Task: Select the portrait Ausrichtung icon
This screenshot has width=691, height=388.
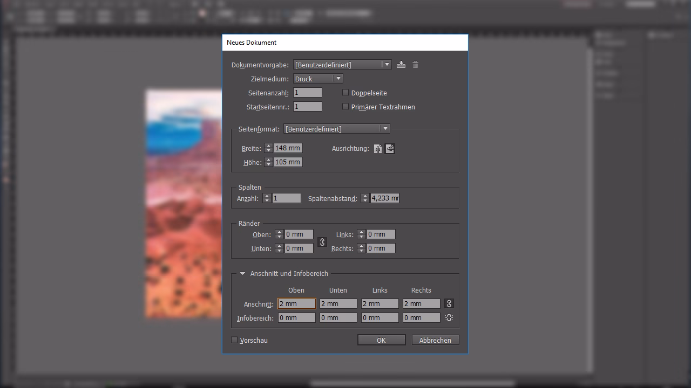Action: [377, 149]
